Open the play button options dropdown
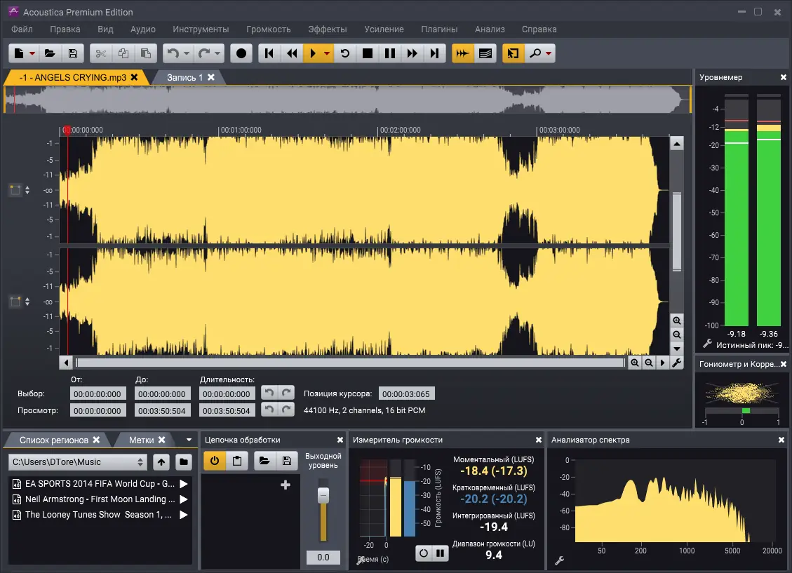Screen dimensions: 792x573 click(x=327, y=53)
